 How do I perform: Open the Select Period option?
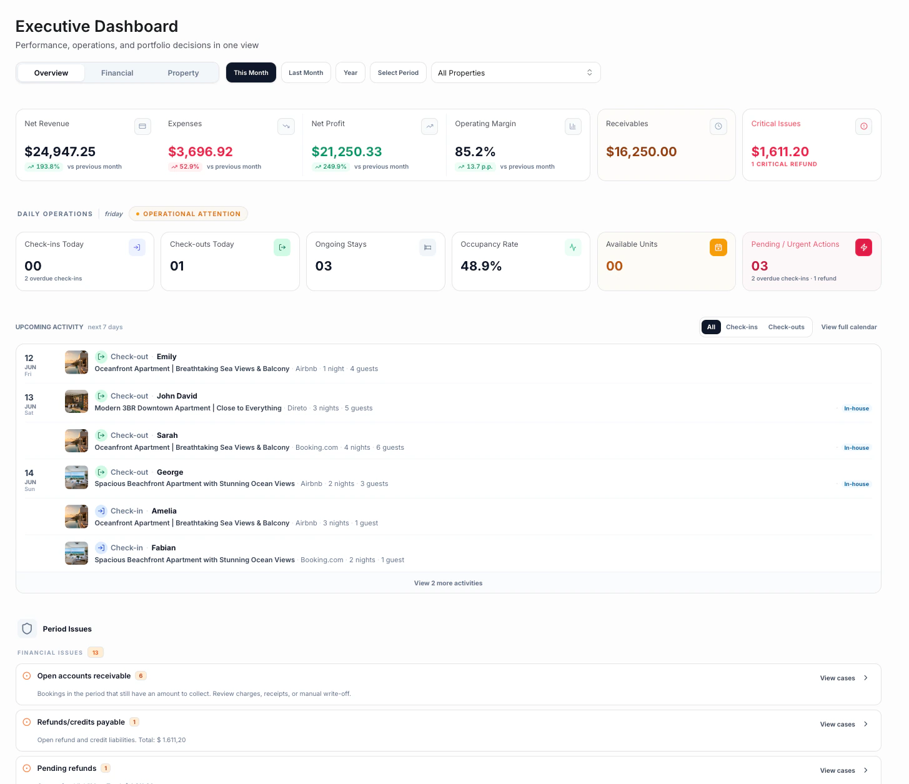pyautogui.click(x=398, y=72)
